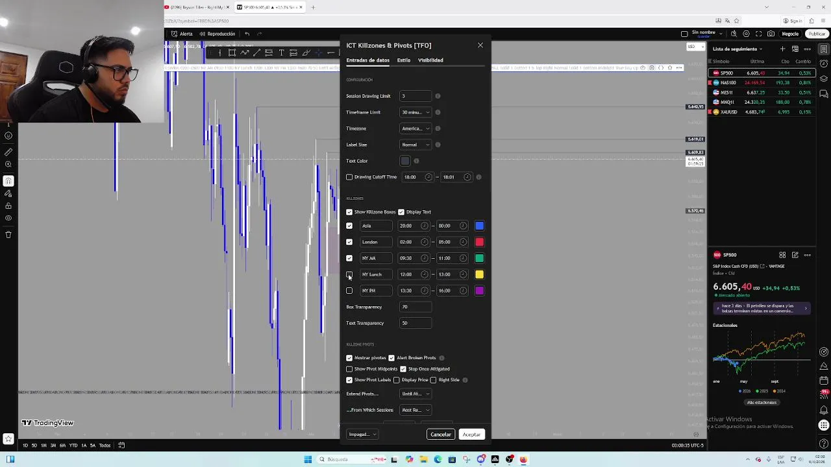
Task: Open the Timezone dropdown
Action: (x=415, y=128)
